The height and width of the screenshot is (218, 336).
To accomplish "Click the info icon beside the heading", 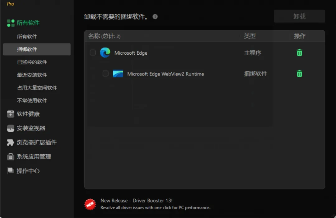I will [155, 16].
